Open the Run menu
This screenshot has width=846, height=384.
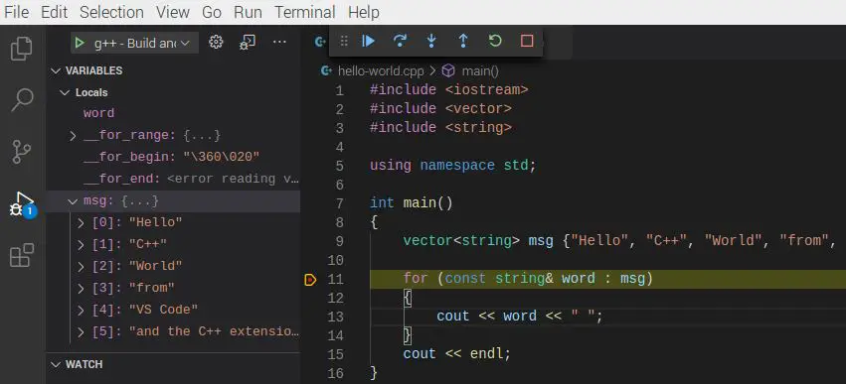pos(248,12)
